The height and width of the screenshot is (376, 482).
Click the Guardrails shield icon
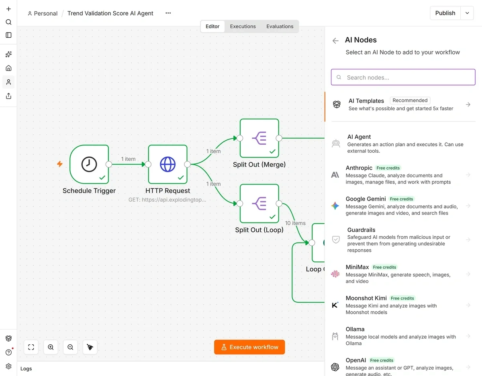[336, 240]
